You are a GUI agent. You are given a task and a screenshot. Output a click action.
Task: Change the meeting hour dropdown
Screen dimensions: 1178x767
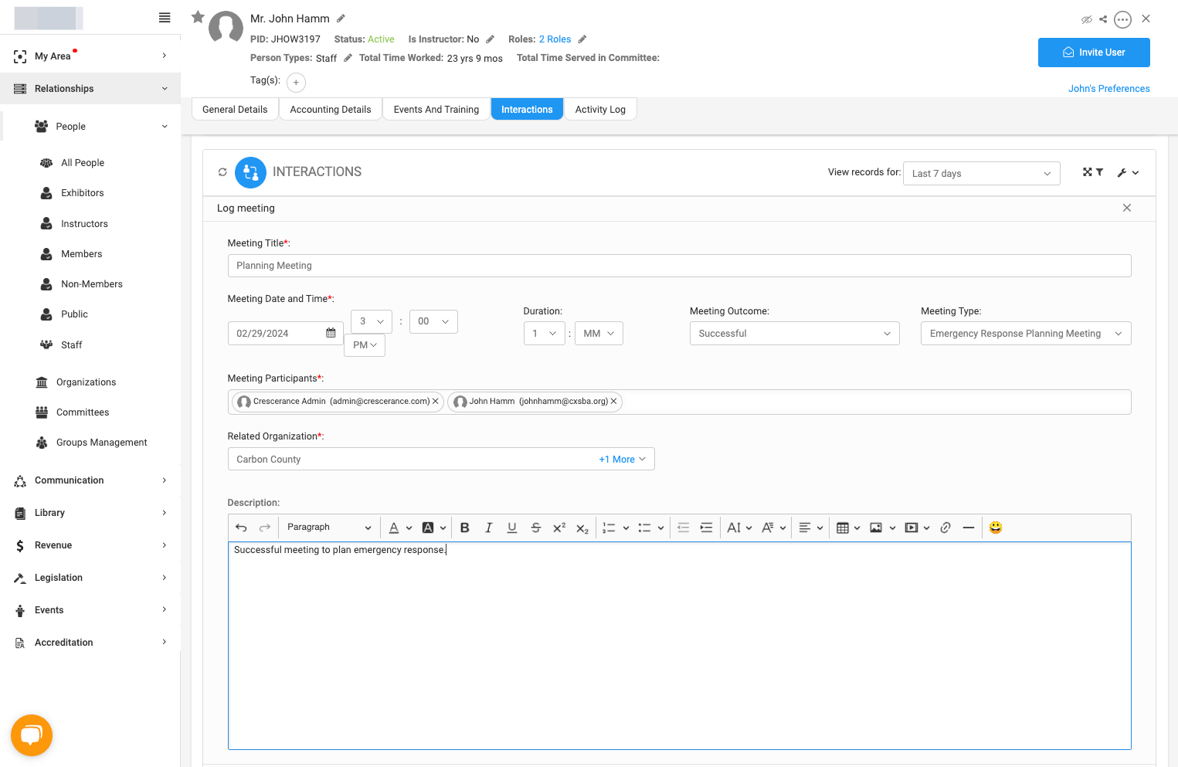pyautogui.click(x=372, y=321)
